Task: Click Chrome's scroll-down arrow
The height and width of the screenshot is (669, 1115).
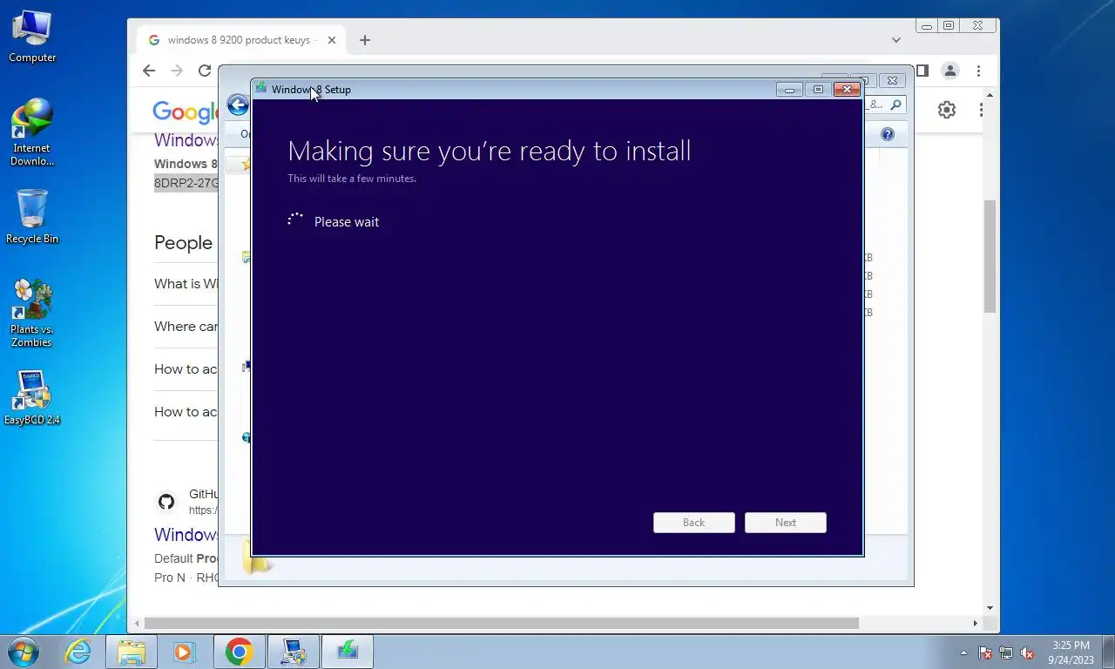Action: tap(990, 608)
